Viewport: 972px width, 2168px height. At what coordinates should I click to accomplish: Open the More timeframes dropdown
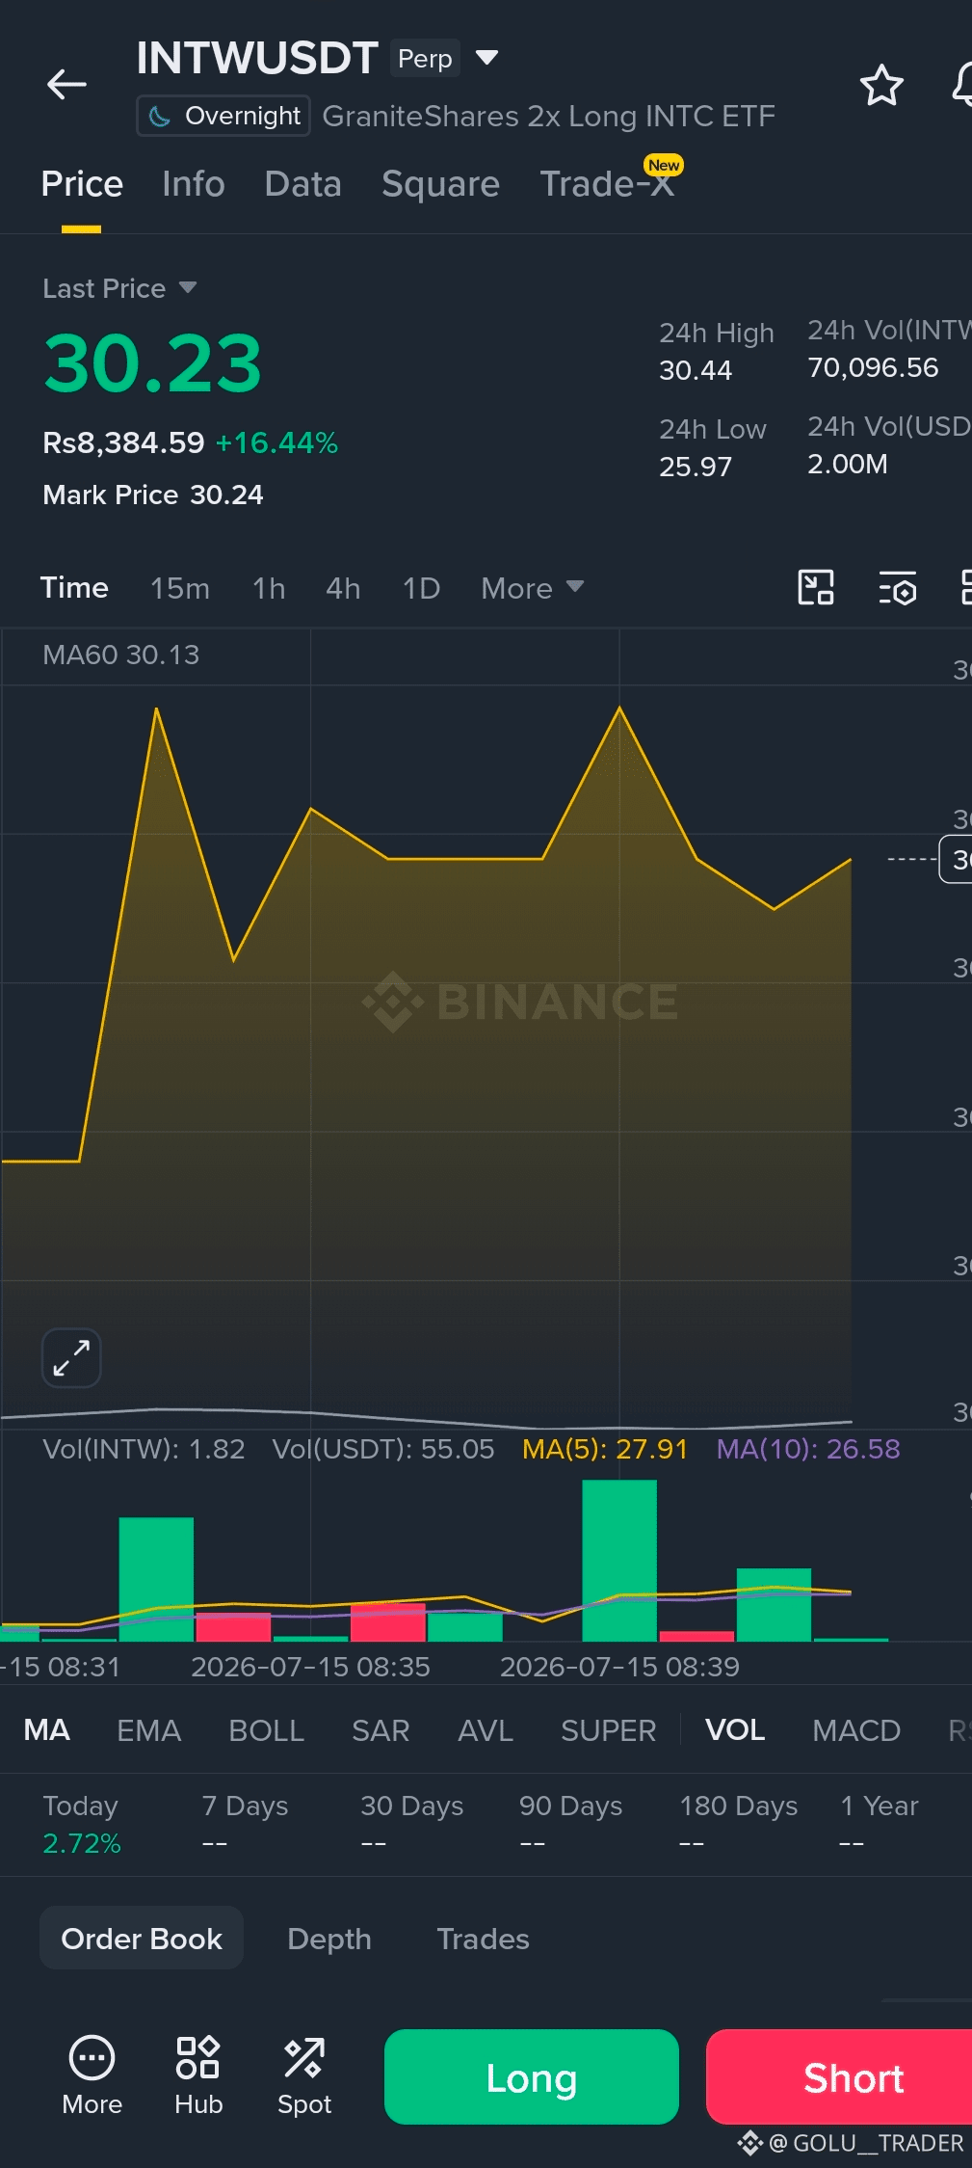533,588
